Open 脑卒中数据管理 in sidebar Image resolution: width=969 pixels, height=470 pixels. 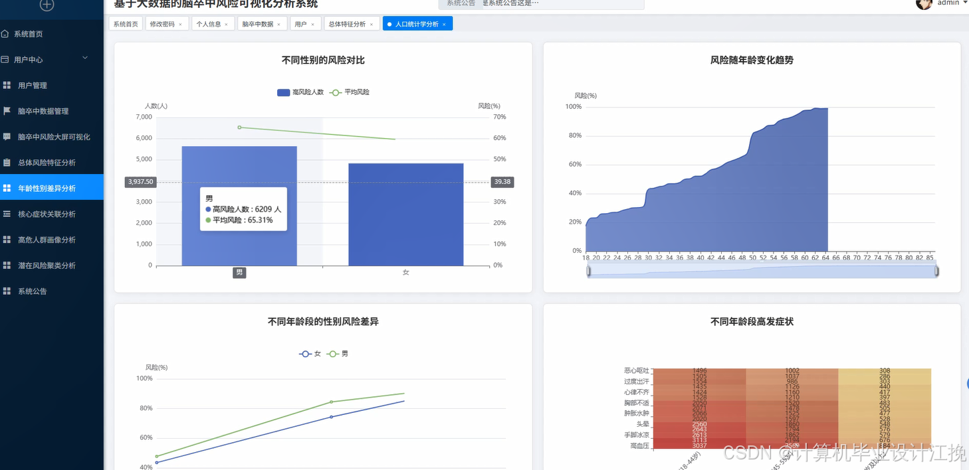[x=52, y=111]
